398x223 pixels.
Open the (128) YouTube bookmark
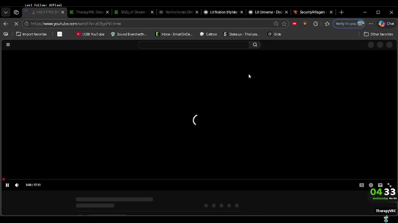[90, 34]
